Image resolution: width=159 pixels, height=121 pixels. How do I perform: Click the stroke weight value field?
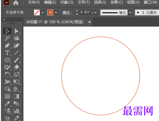(86, 12)
